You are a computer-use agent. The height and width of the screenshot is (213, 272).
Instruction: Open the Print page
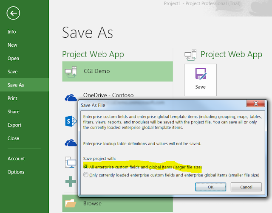(x=12, y=98)
